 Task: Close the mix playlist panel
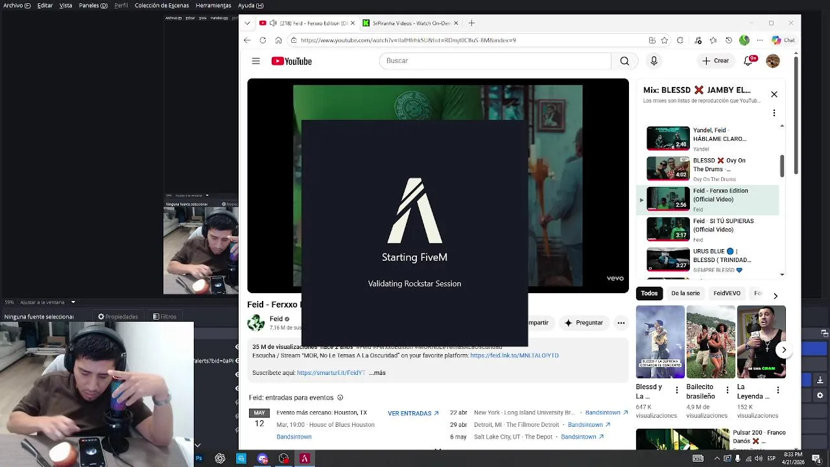774,94
